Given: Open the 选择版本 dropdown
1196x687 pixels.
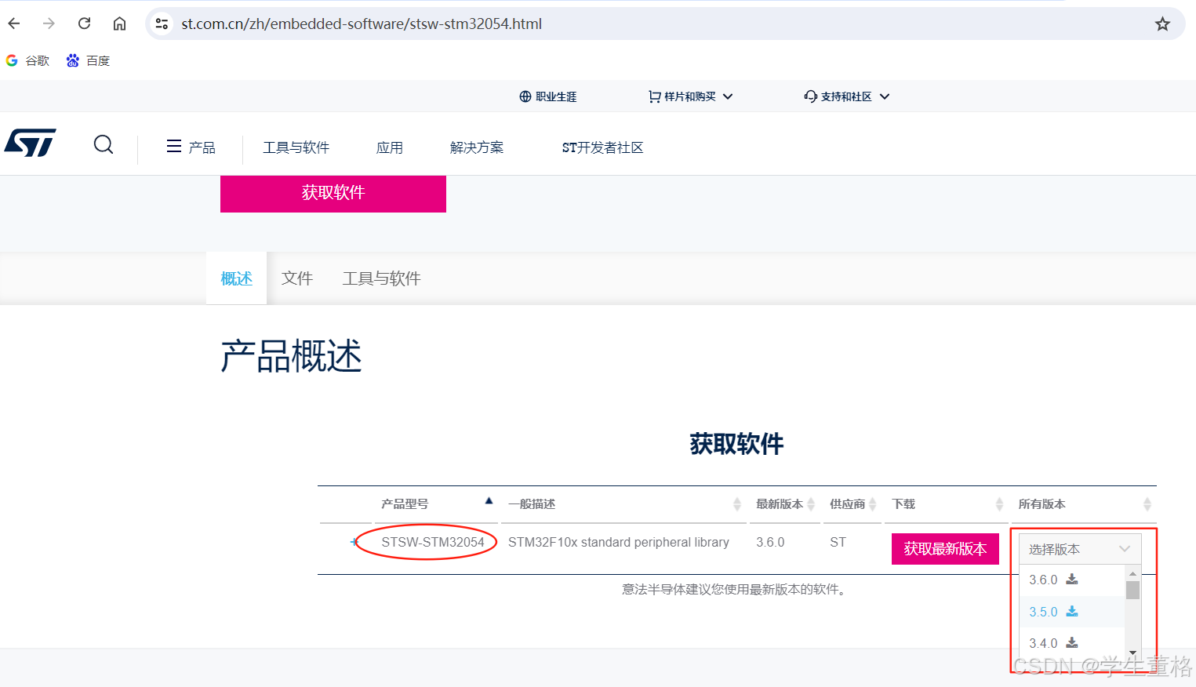Looking at the screenshot, I should point(1079,549).
